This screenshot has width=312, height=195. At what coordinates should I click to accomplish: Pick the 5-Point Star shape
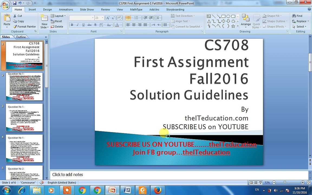pyautogui.click(x=233, y=26)
